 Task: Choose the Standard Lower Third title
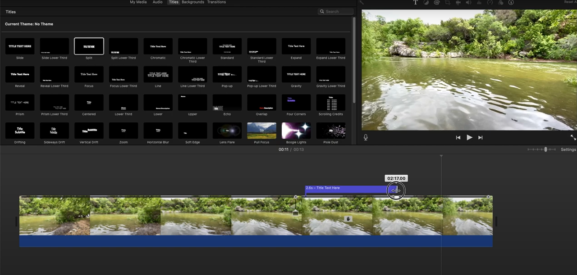pos(261,46)
